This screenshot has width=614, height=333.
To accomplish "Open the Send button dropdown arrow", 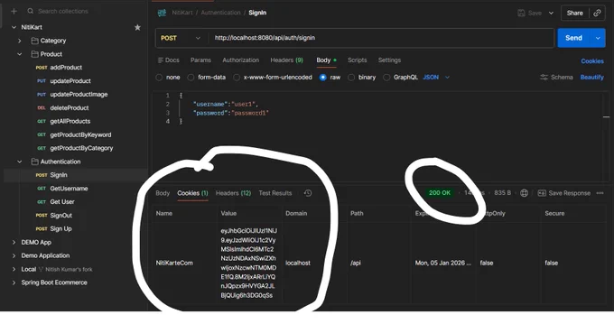I will 598,38.
